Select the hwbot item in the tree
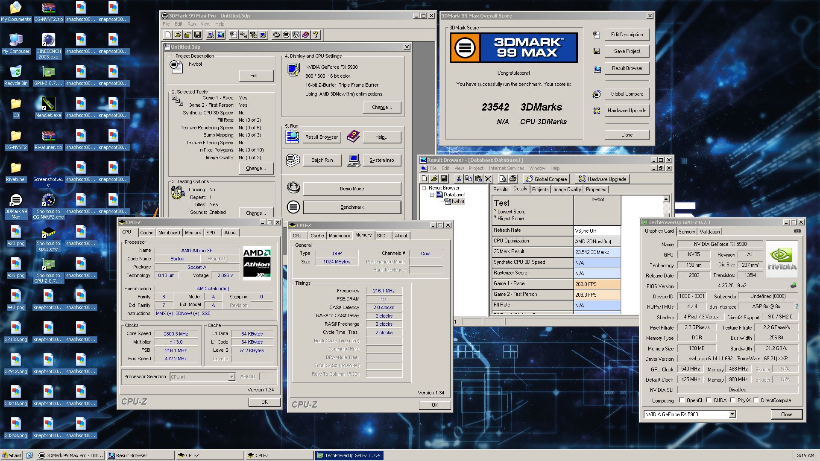This screenshot has height=461, width=820. click(458, 201)
